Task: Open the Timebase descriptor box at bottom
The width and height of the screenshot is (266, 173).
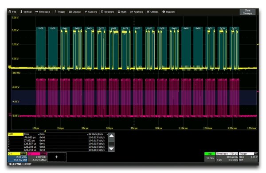Action: pyautogui.click(x=227, y=157)
